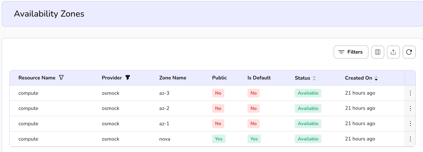Open actions menu for az-3 row
Image resolution: width=423 pixels, height=152 pixels.
(410, 93)
